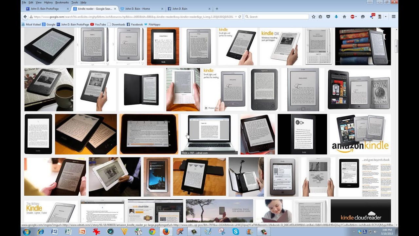Open the Essential Tools for Kindle Users image
419x236 pixels.
[219, 211]
